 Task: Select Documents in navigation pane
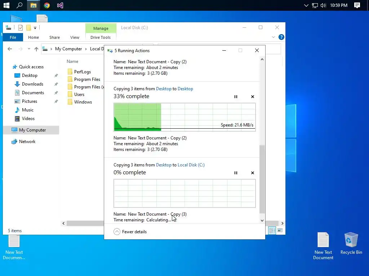33,93
